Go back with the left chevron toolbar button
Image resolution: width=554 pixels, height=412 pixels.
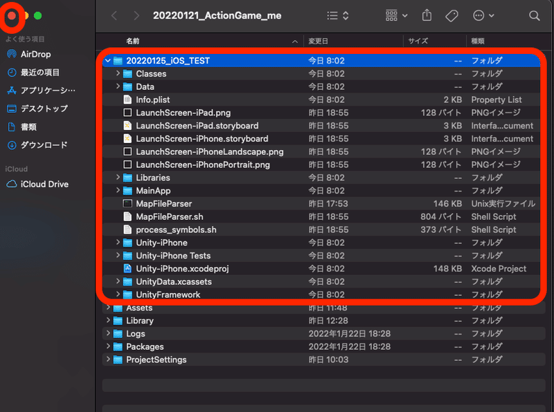coord(114,15)
